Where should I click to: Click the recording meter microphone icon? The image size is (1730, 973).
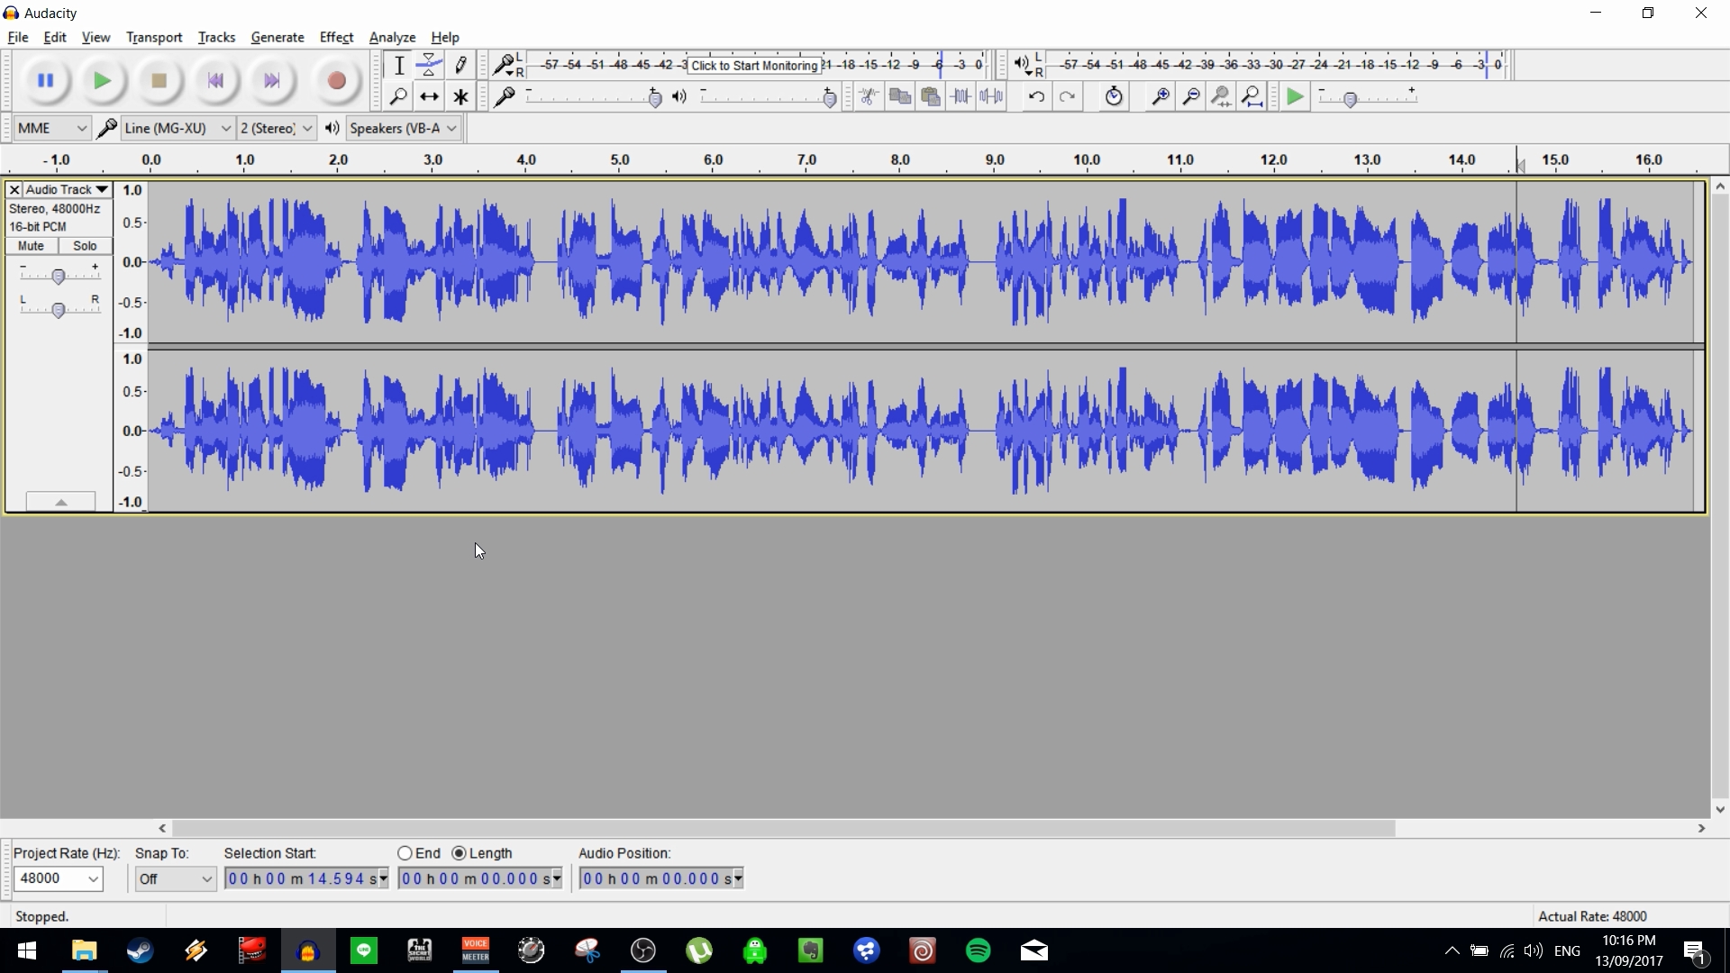503,64
